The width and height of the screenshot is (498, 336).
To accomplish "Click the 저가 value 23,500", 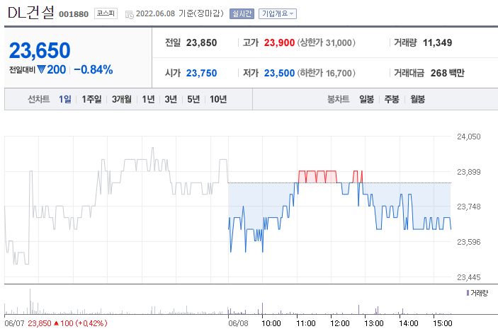I will [x=279, y=74].
